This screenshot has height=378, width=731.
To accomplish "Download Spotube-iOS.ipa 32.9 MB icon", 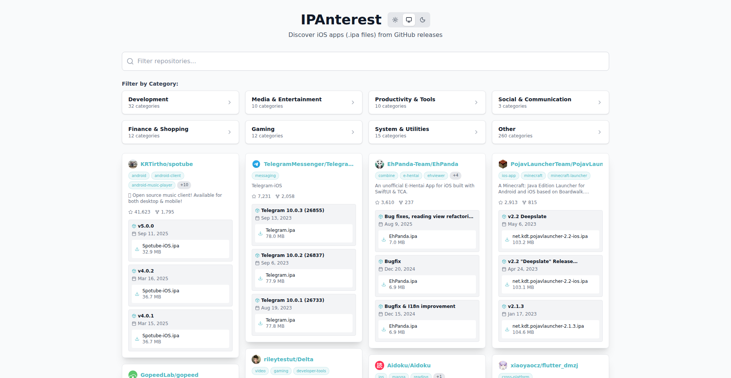I will tap(137, 249).
